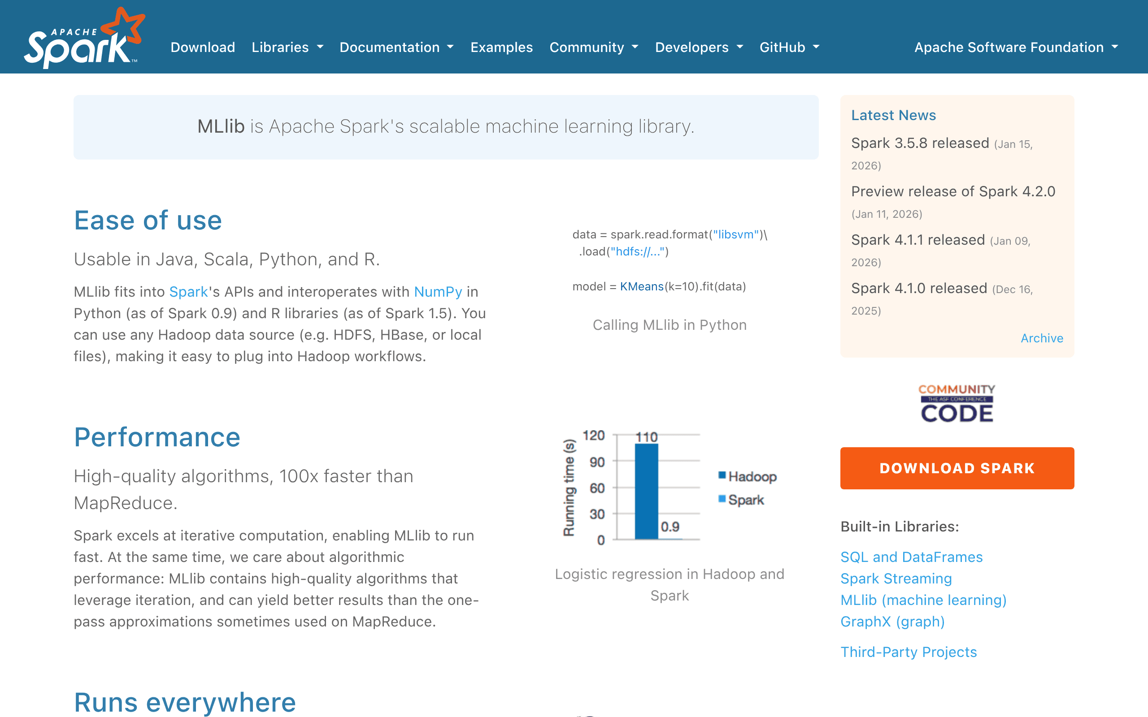Click the Runs everywhere heading

(x=185, y=702)
